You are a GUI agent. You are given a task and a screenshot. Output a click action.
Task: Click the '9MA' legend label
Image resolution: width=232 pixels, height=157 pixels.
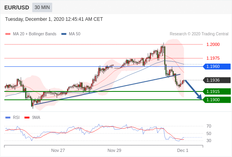point(36,118)
